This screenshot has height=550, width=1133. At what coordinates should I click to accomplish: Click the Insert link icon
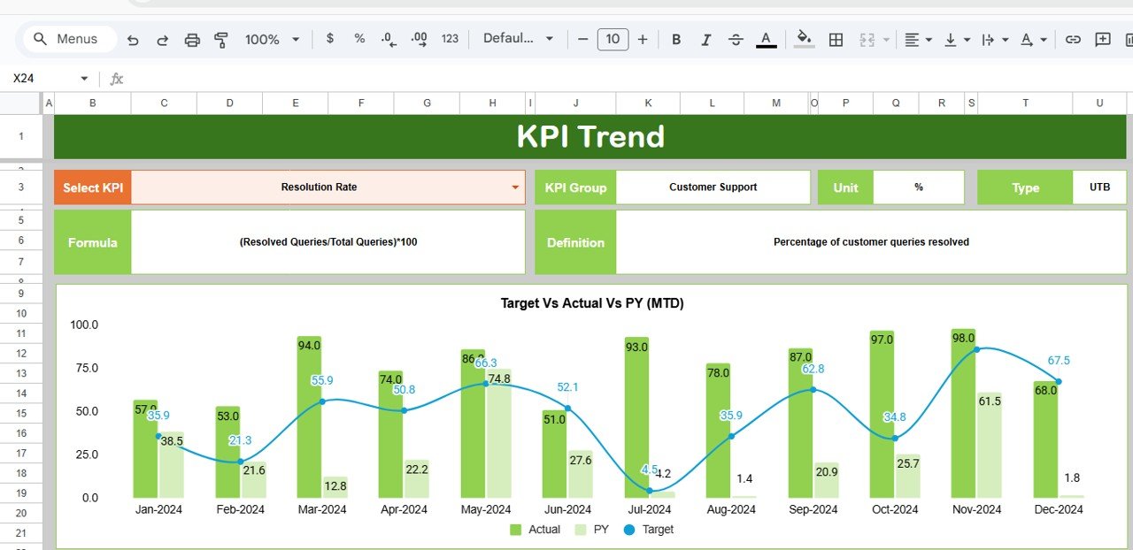(1073, 39)
